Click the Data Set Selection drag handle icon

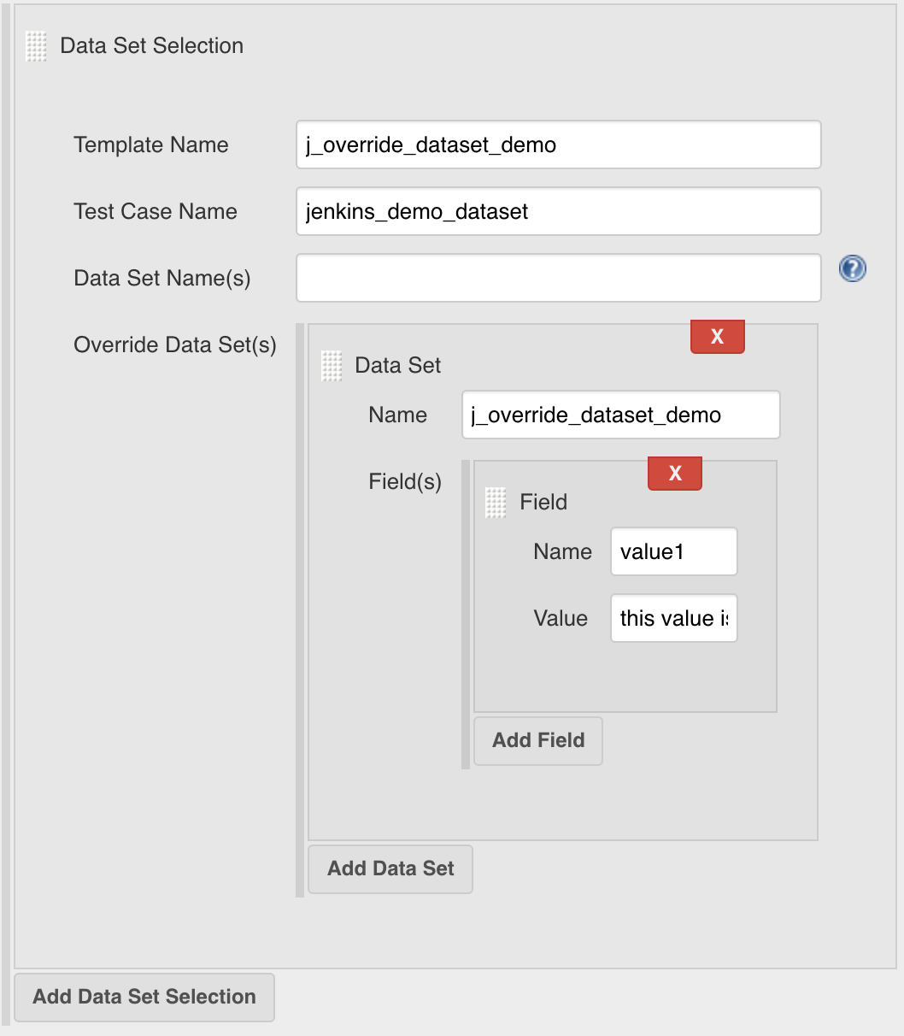tap(35, 47)
